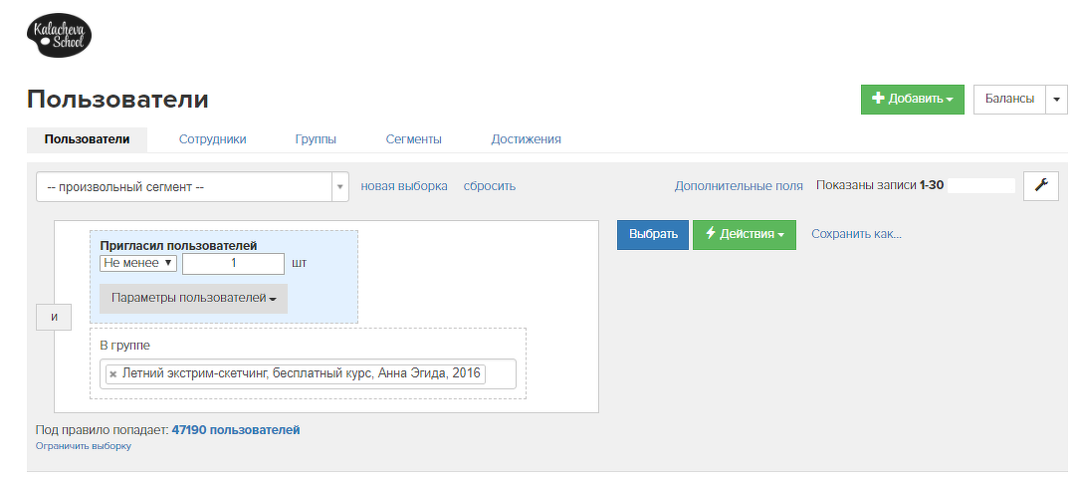Open the Группы tab
Viewport: 1078px width, 478px height.
316,139
